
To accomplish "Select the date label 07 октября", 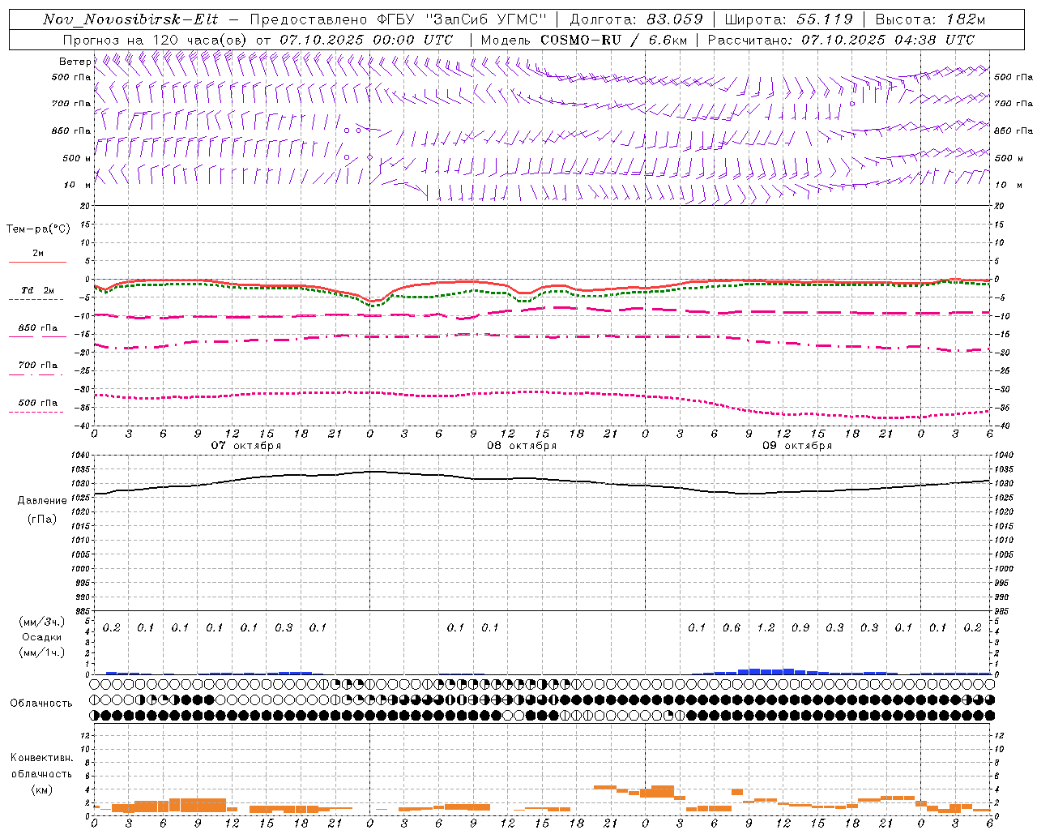I will [x=246, y=446].
